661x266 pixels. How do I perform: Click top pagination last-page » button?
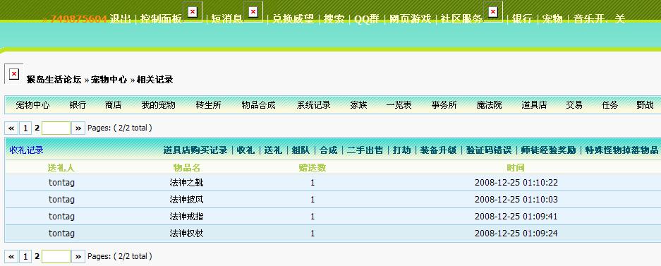78,128
